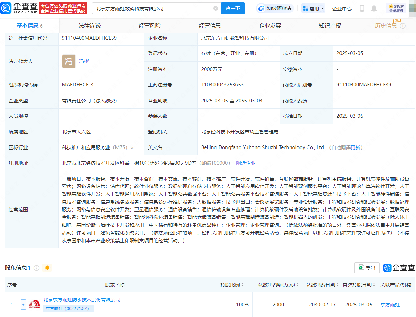The image size is (416, 317).
Task: Click organization code MAEDFHCE-3
Action: (78, 85)
